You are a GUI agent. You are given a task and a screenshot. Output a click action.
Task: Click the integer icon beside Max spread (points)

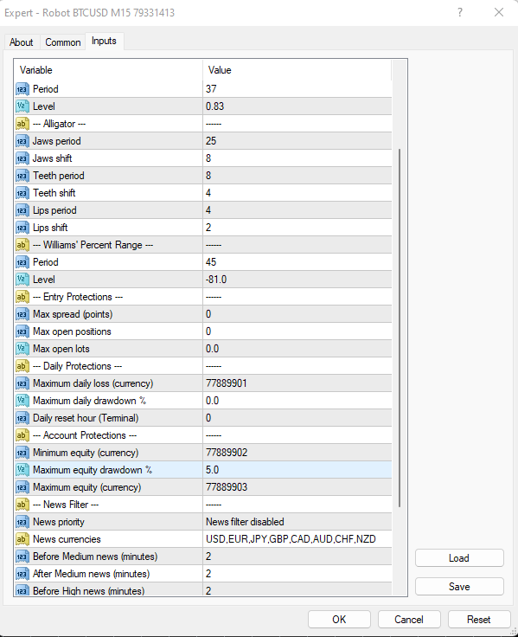pos(22,314)
